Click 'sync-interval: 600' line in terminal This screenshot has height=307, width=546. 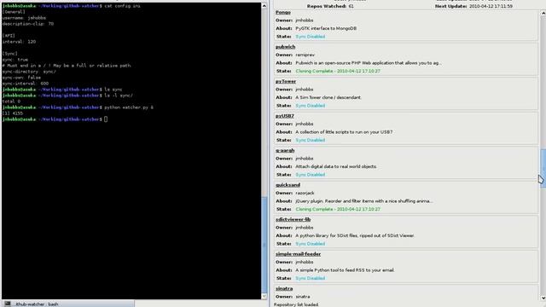point(26,84)
